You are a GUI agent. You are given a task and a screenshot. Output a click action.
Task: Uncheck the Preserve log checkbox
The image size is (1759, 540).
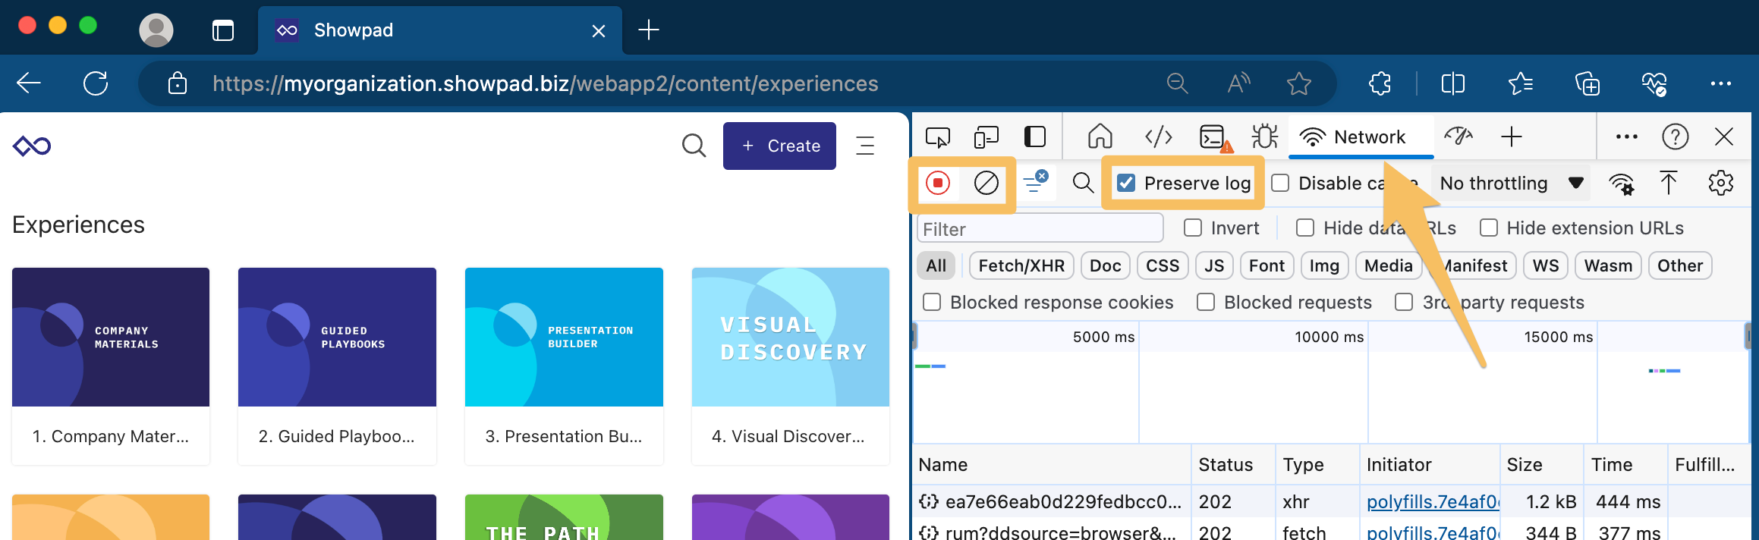(1127, 184)
